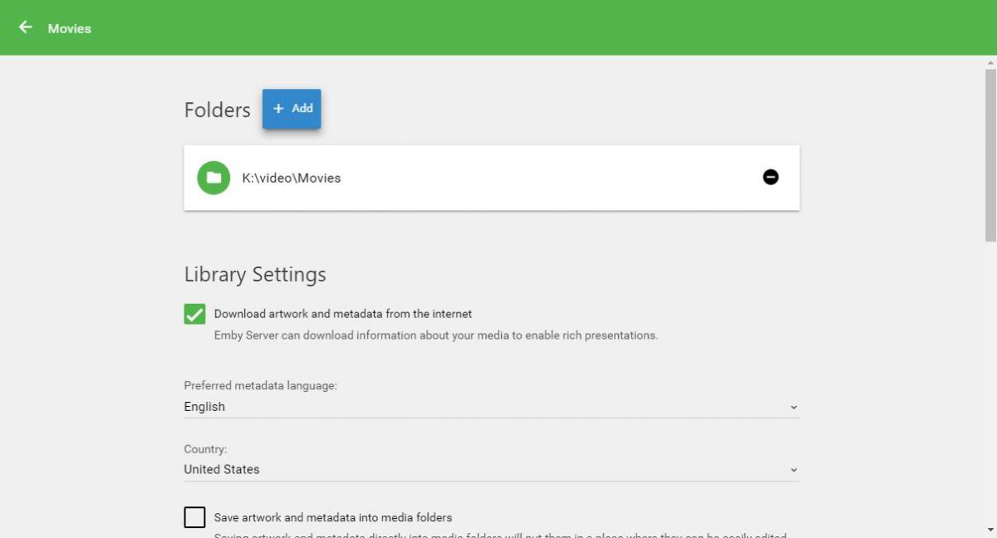
Task: Add a new folder to the library
Action: coord(292,109)
